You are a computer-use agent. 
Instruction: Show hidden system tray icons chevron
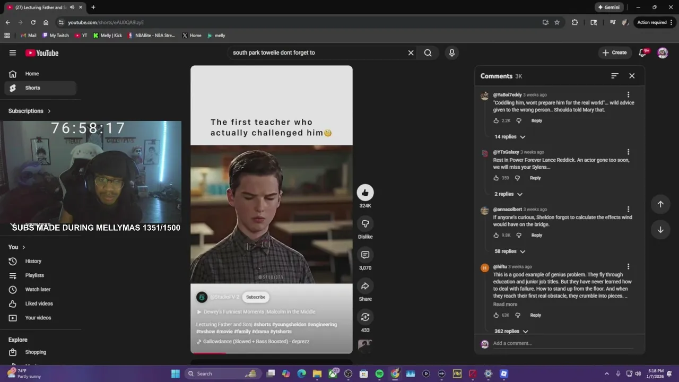[607, 374]
